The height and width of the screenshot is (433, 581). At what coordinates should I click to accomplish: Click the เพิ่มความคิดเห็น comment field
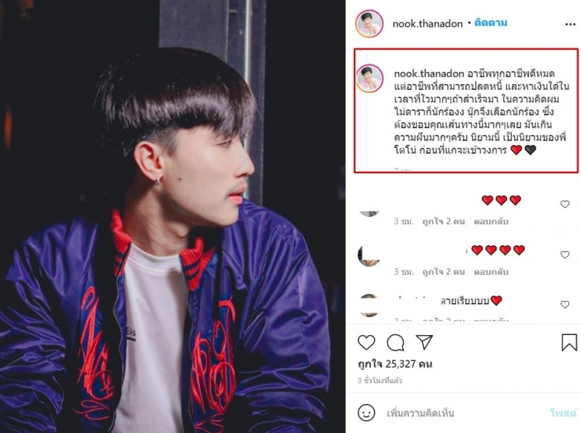420,413
